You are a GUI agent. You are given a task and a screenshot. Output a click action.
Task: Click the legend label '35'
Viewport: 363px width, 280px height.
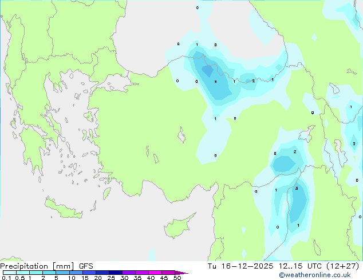coord(137,278)
